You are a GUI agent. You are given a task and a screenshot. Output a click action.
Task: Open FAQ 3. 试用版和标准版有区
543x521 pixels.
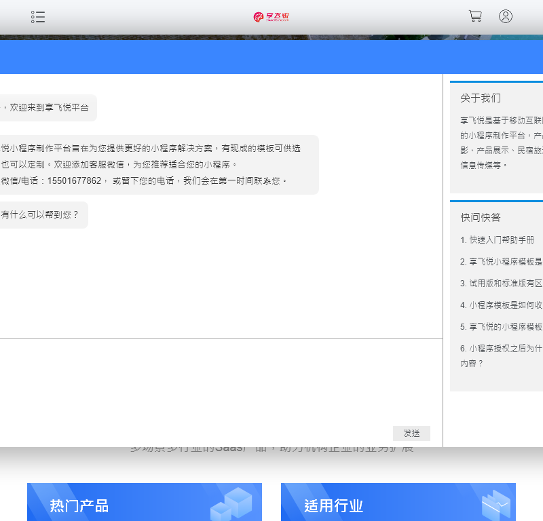click(501, 283)
